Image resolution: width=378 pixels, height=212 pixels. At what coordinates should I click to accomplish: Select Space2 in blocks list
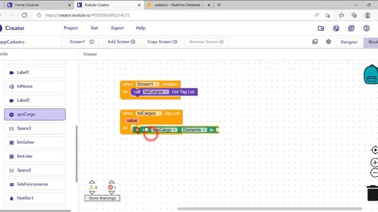(x=35, y=170)
